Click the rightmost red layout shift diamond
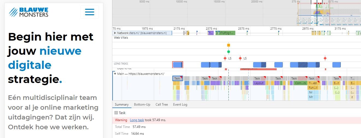This screenshot has height=138, width=361. (325, 58)
